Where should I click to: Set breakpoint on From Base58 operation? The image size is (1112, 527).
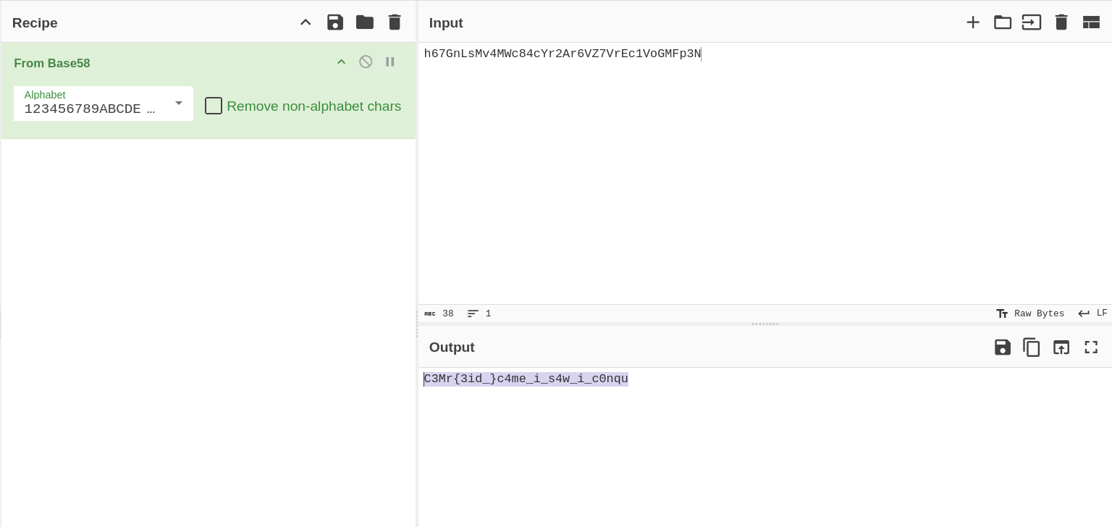[x=390, y=62]
